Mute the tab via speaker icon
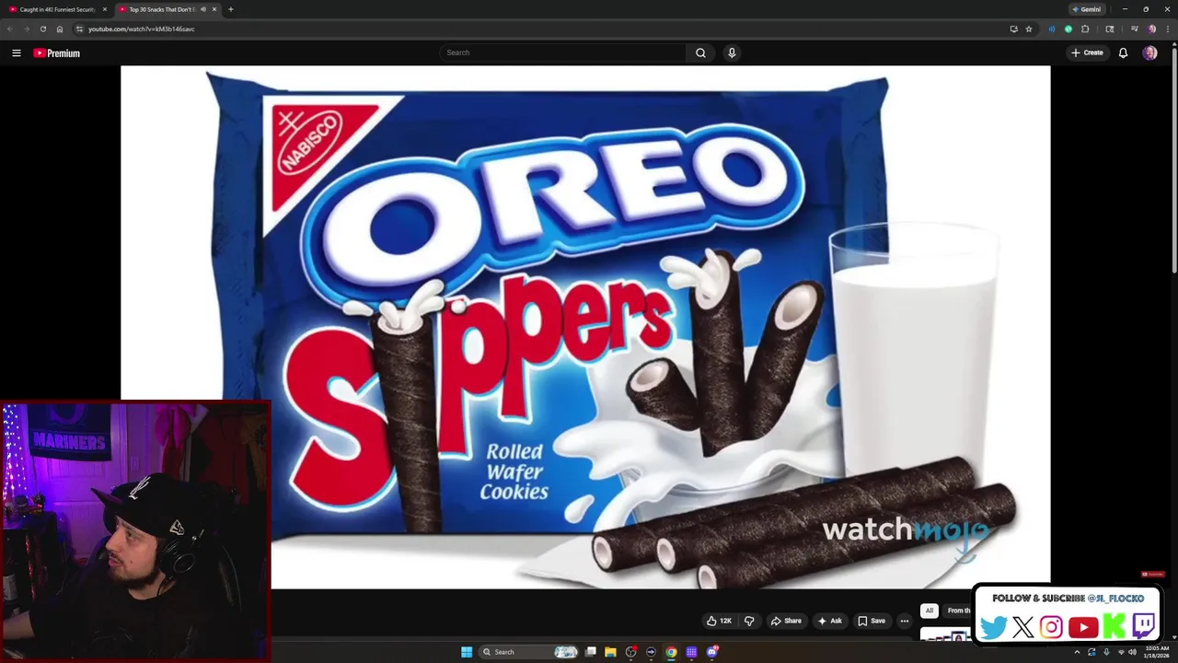The height and width of the screenshot is (663, 1178). [203, 9]
